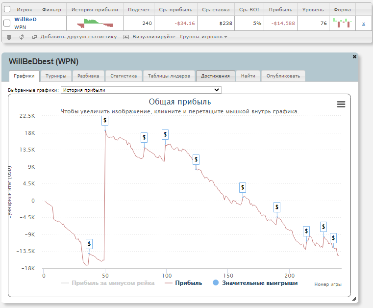Viewport: 373px width, 308px height.
Task: Click the Form bar chart thumbnail
Action: 342,23
